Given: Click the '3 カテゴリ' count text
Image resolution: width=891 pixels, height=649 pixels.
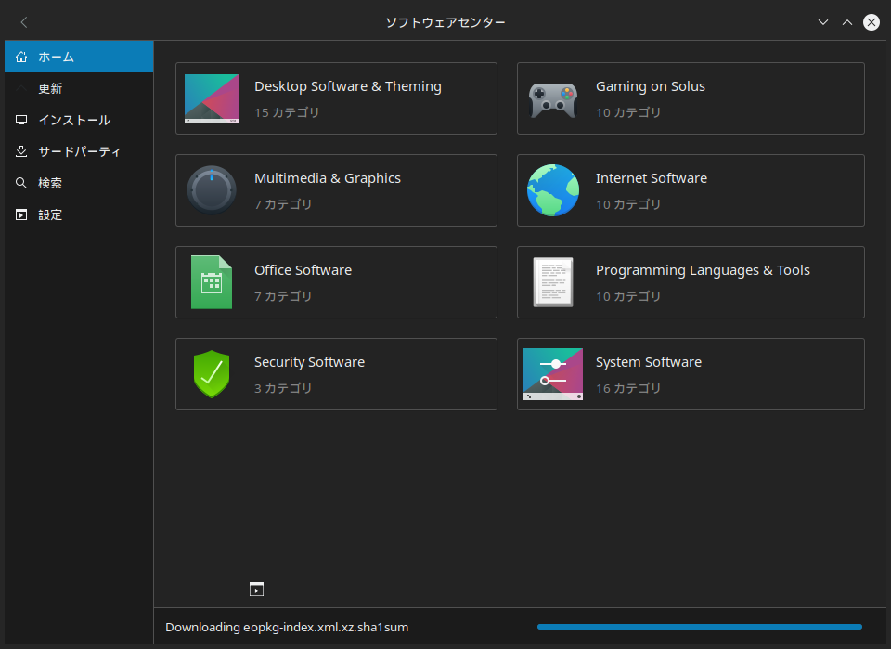Looking at the screenshot, I should 283,388.
